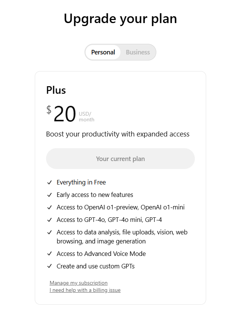This screenshot has height=313, width=239.
Task: Click the checkmark beside 'Everything in Free'
Action: (49, 183)
